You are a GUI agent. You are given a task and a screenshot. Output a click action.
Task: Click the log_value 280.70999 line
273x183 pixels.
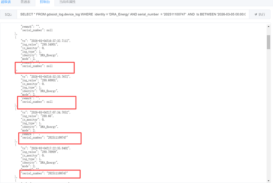coord(40,152)
